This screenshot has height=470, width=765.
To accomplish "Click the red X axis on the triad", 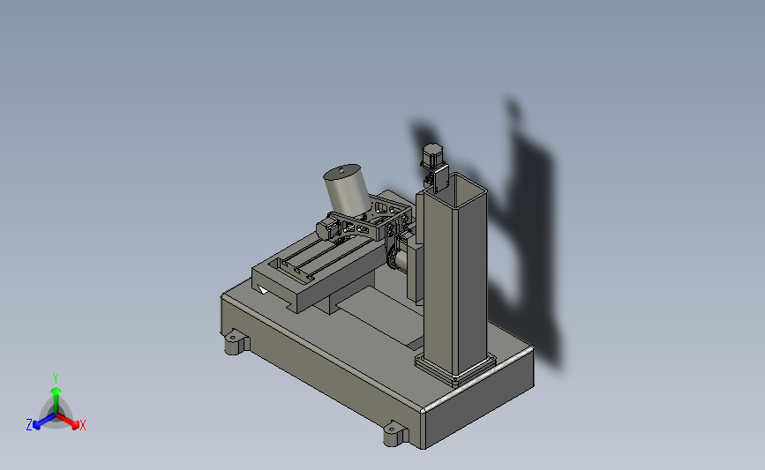I will [x=71, y=422].
